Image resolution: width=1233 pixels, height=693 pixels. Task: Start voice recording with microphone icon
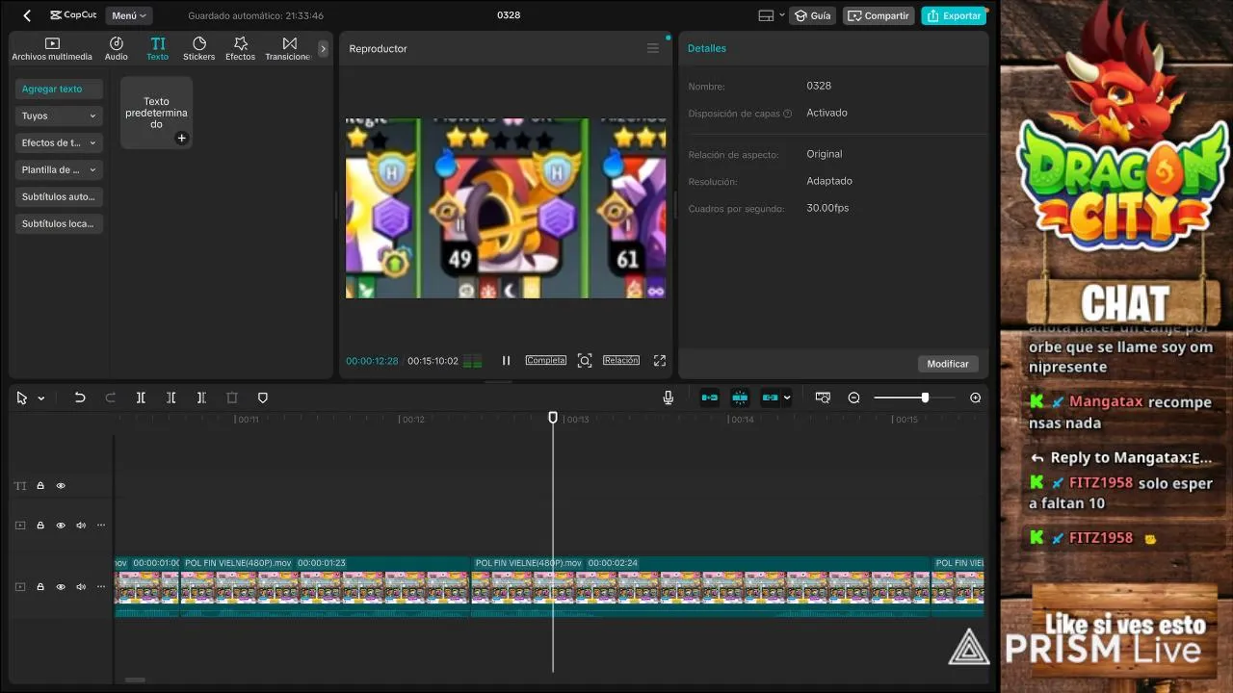pyautogui.click(x=669, y=398)
